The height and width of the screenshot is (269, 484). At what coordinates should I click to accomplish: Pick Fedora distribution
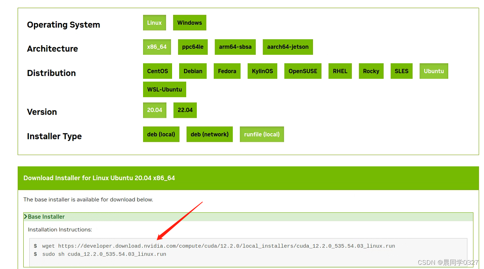pos(227,71)
